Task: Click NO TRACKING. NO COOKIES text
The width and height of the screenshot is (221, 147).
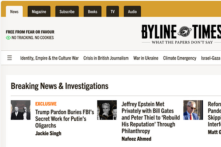Action: click(32, 38)
